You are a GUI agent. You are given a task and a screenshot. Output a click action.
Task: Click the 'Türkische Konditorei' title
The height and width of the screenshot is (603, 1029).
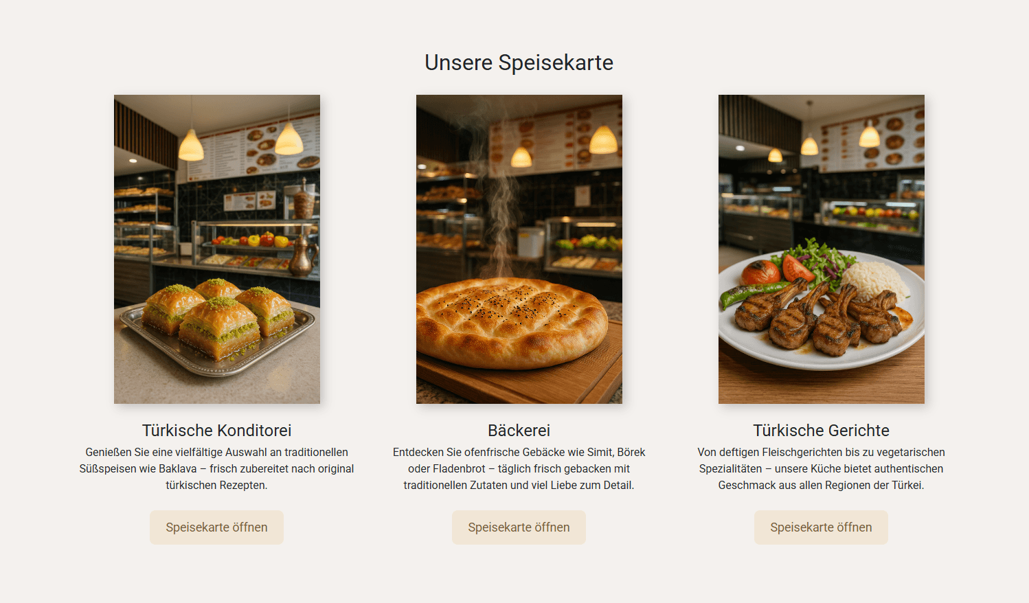[217, 431]
